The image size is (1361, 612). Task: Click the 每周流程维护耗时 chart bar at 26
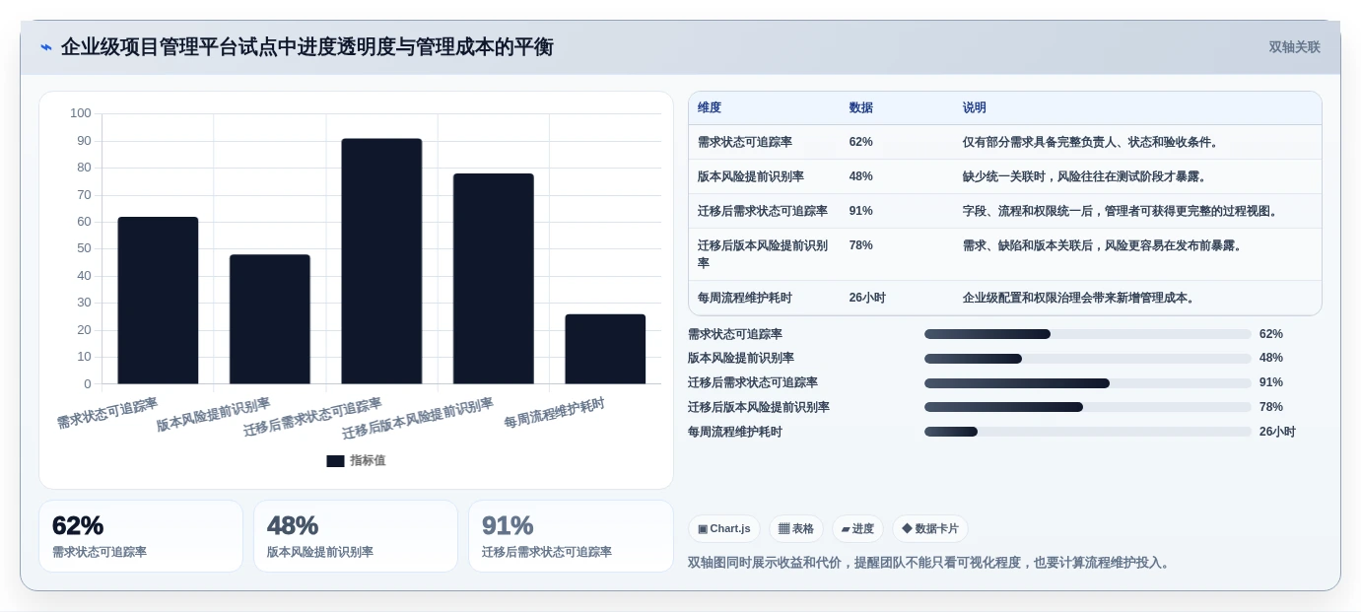coord(605,349)
